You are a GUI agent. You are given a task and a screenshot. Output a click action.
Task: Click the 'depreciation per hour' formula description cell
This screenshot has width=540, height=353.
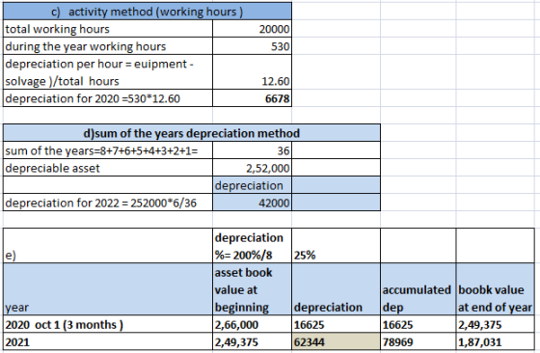tap(108, 72)
